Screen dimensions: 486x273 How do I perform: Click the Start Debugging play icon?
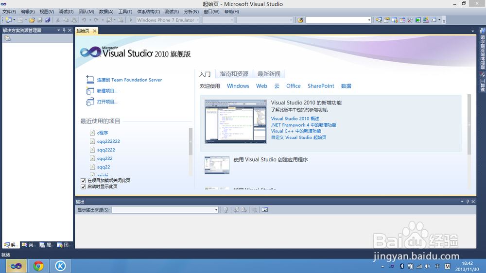coord(131,20)
